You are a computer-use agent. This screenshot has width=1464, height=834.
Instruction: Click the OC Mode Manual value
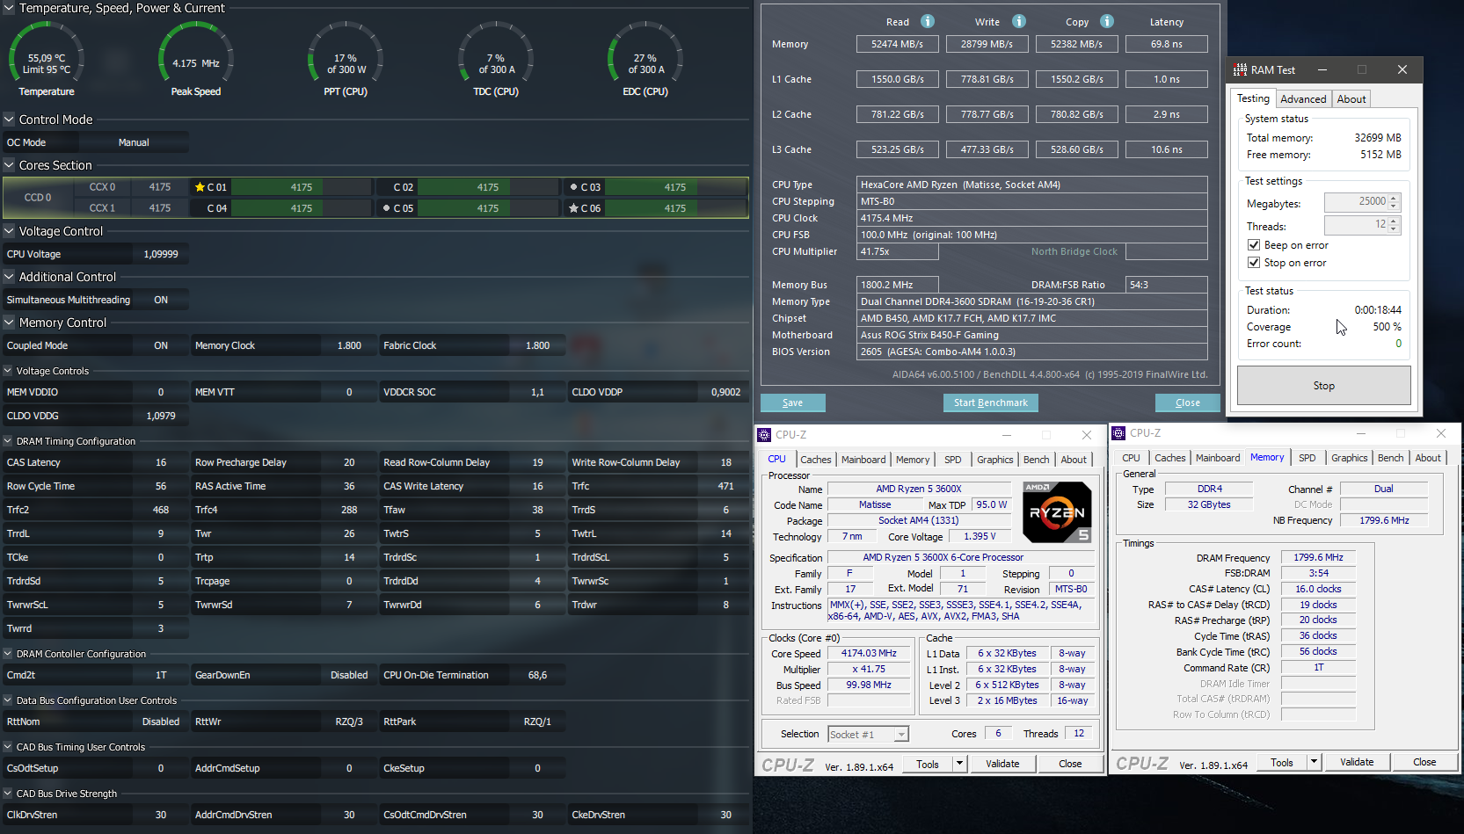(x=134, y=142)
